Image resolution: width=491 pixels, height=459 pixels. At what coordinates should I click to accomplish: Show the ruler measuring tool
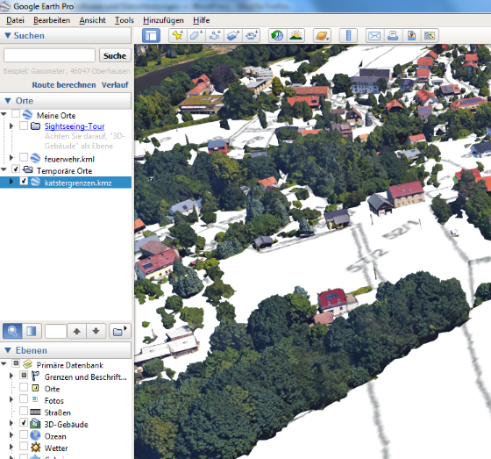click(348, 35)
